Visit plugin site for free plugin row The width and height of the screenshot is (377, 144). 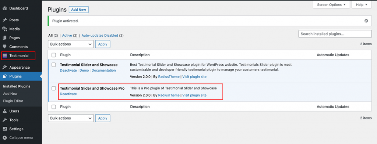pos(194,77)
